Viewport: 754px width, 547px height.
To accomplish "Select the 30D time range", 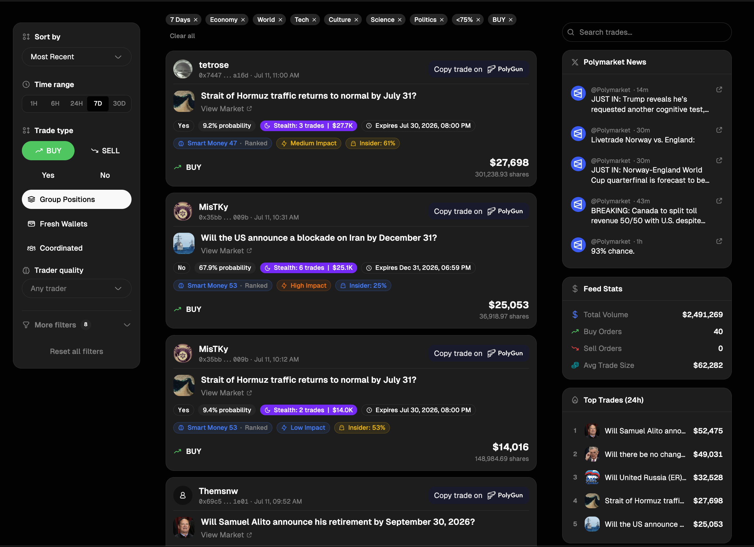I will [x=119, y=103].
